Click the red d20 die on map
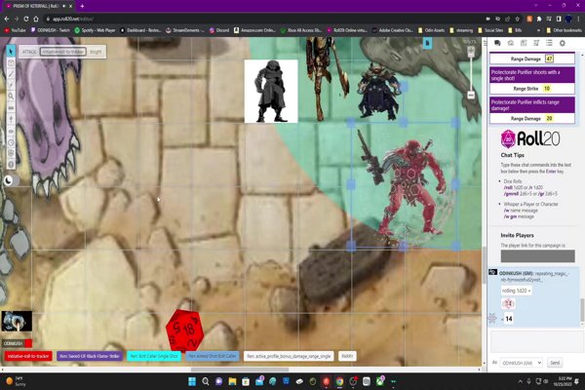The image size is (585, 390). pyautogui.click(x=185, y=331)
